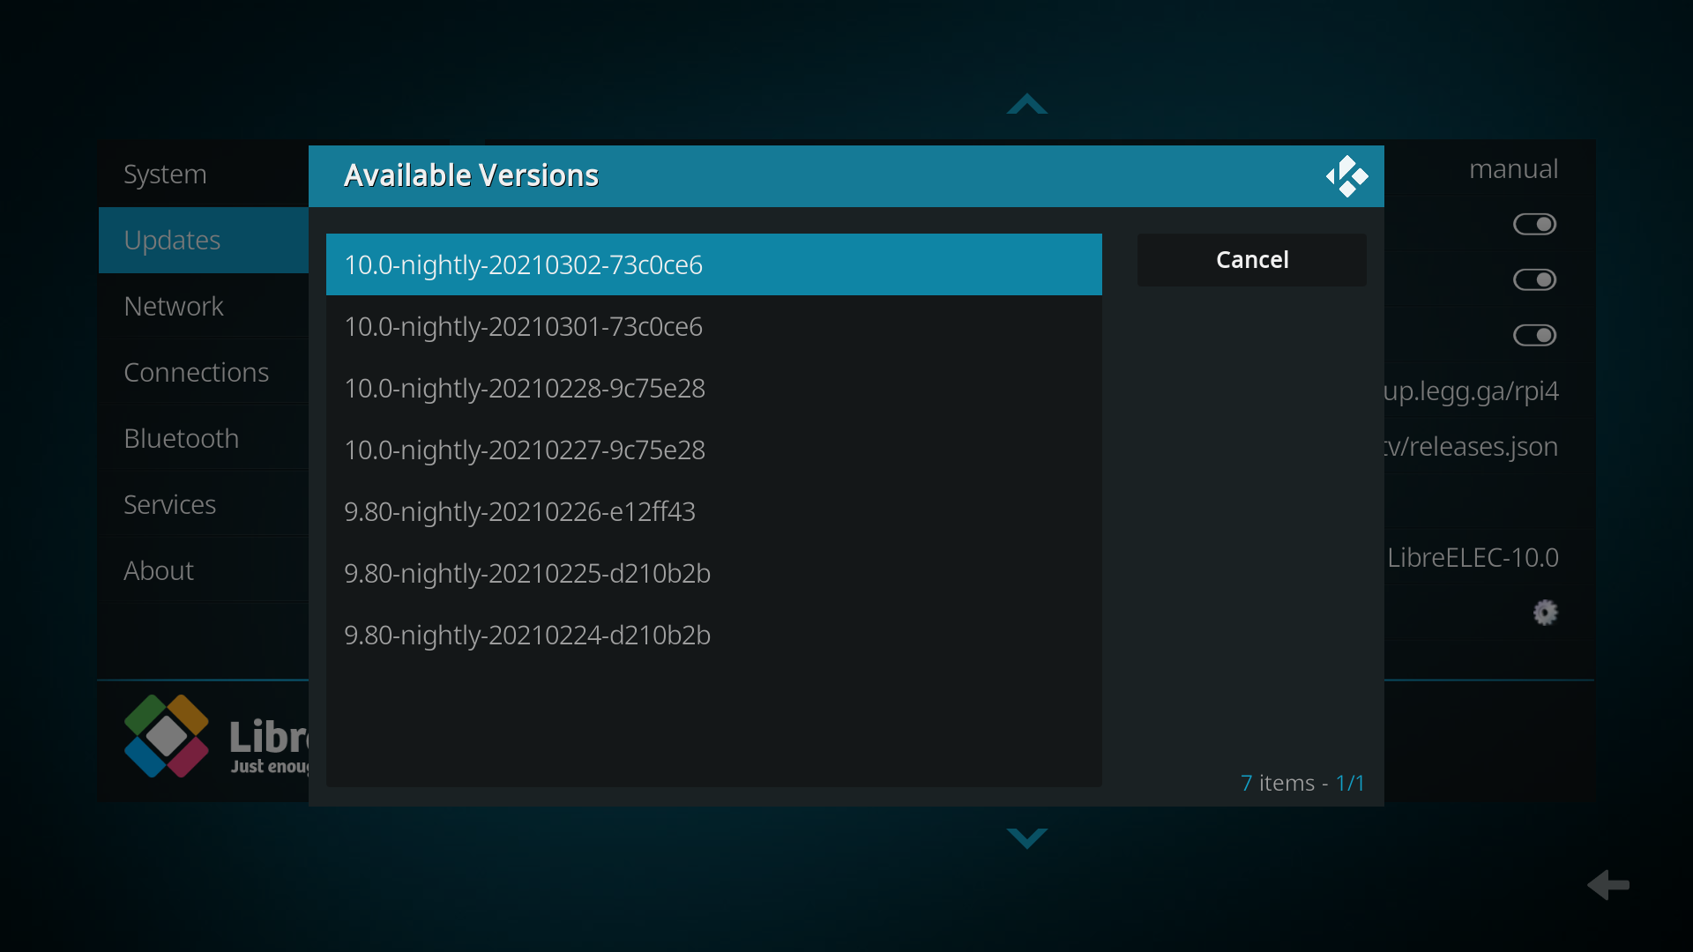Click the back arrow in the bottom corner

point(1608,885)
